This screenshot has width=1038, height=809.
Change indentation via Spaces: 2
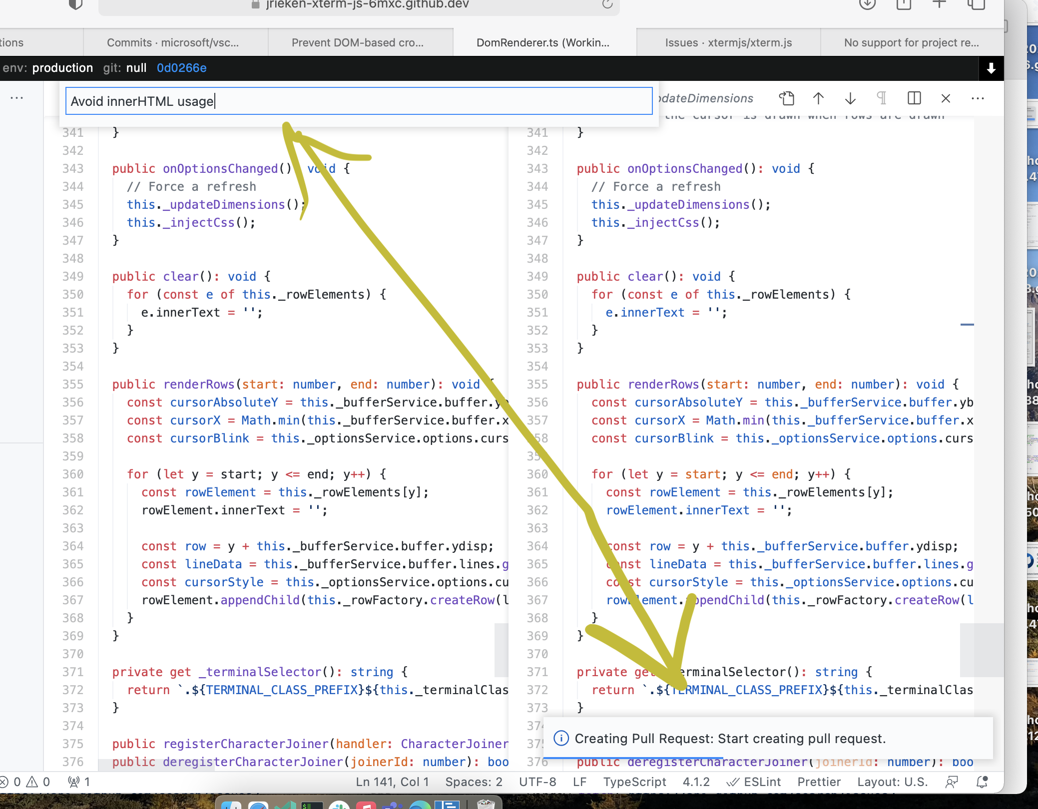(474, 782)
